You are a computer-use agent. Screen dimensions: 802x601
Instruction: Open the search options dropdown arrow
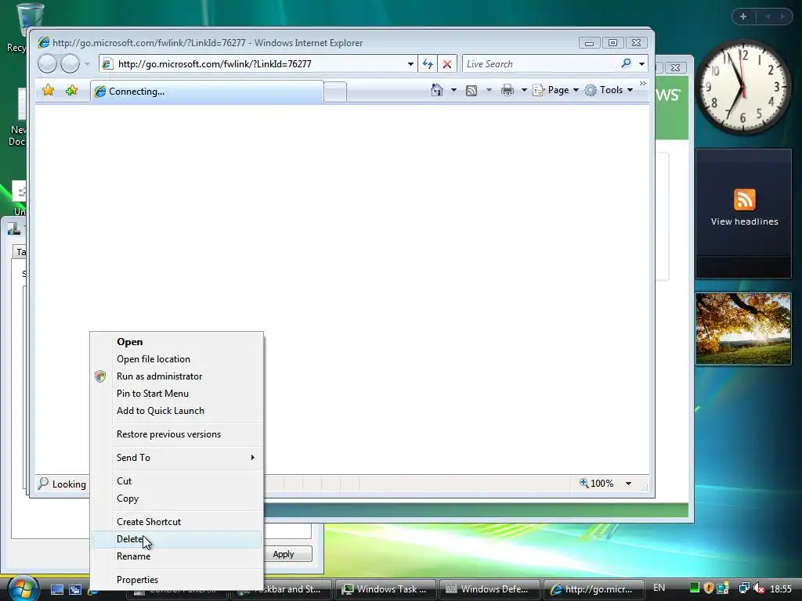pyautogui.click(x=641, y=64)
